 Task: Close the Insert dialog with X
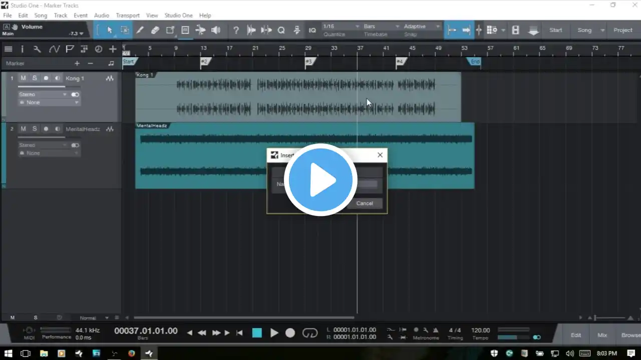click(380, 155)
